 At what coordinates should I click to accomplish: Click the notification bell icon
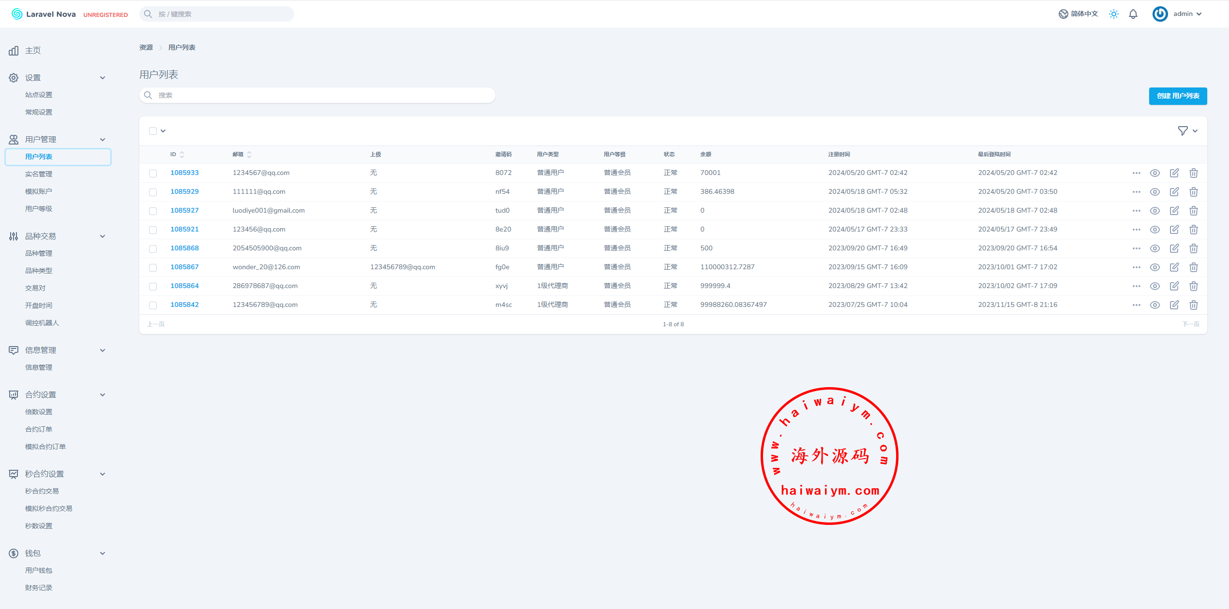coord(1133,14)
